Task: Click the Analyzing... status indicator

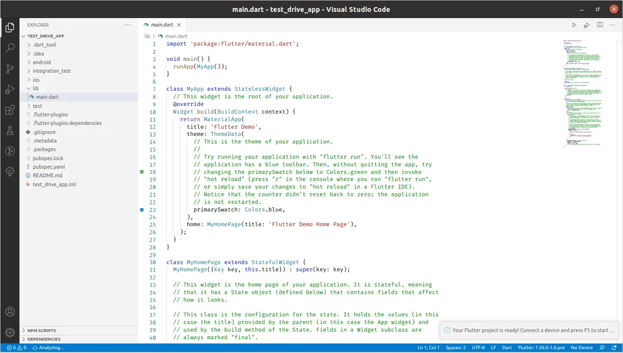Action: pos(48,348)
